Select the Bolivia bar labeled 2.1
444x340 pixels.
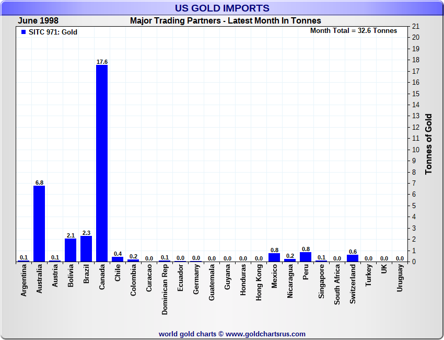[71, 250]
